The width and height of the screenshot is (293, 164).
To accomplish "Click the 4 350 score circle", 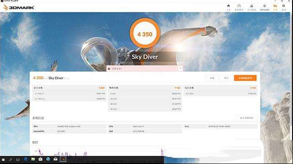I will 145,34.
